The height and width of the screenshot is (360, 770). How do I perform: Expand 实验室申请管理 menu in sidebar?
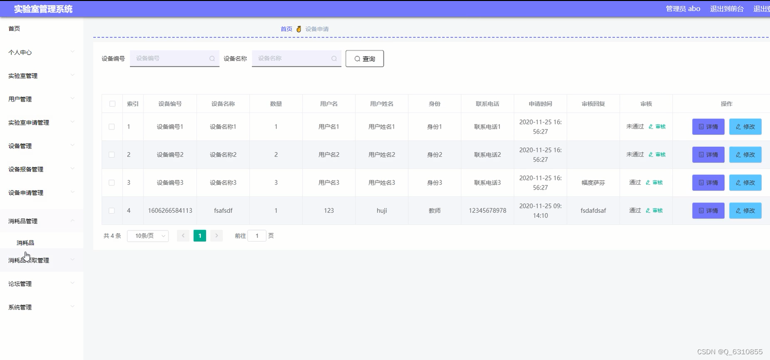coord(41,123)
